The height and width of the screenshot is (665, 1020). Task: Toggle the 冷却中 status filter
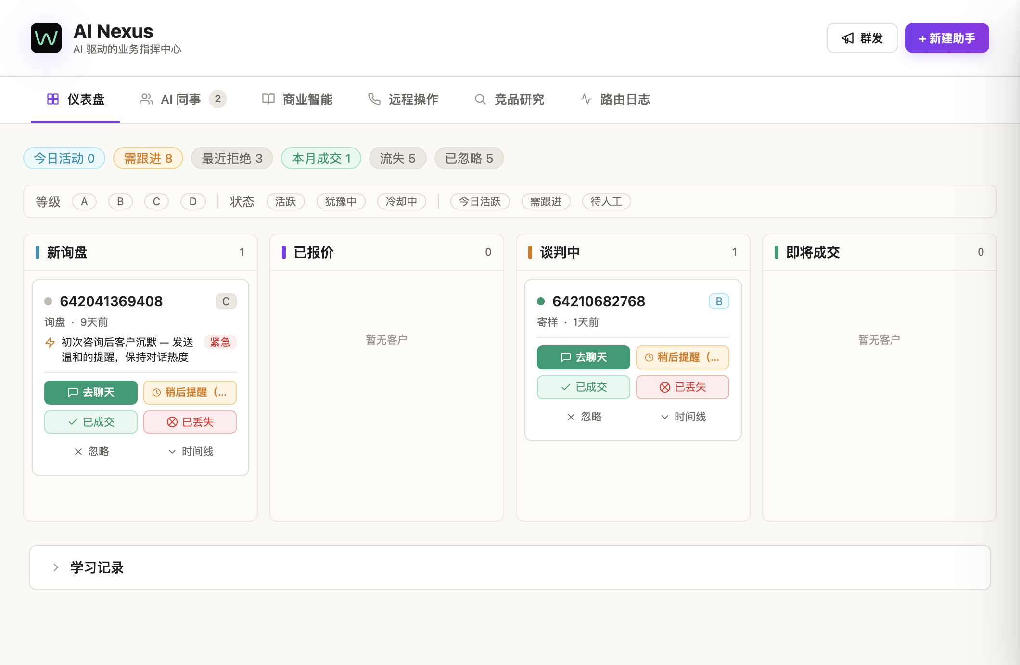401,201
